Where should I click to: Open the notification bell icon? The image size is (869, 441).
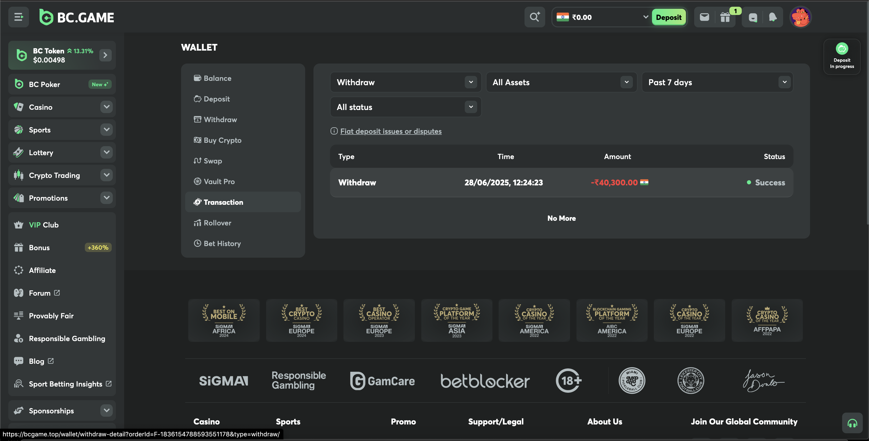773,17
